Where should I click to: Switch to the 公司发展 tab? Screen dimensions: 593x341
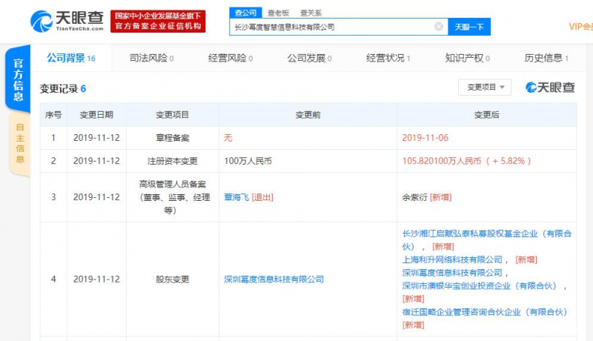309,59
